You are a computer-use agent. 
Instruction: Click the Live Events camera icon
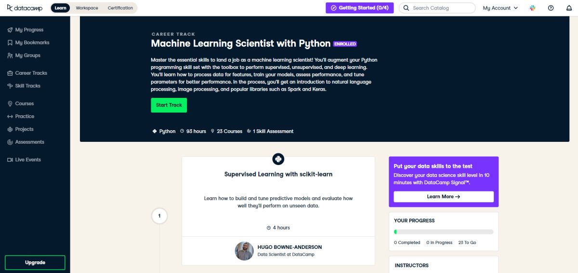pyautogui.click(x=10, y=160)
